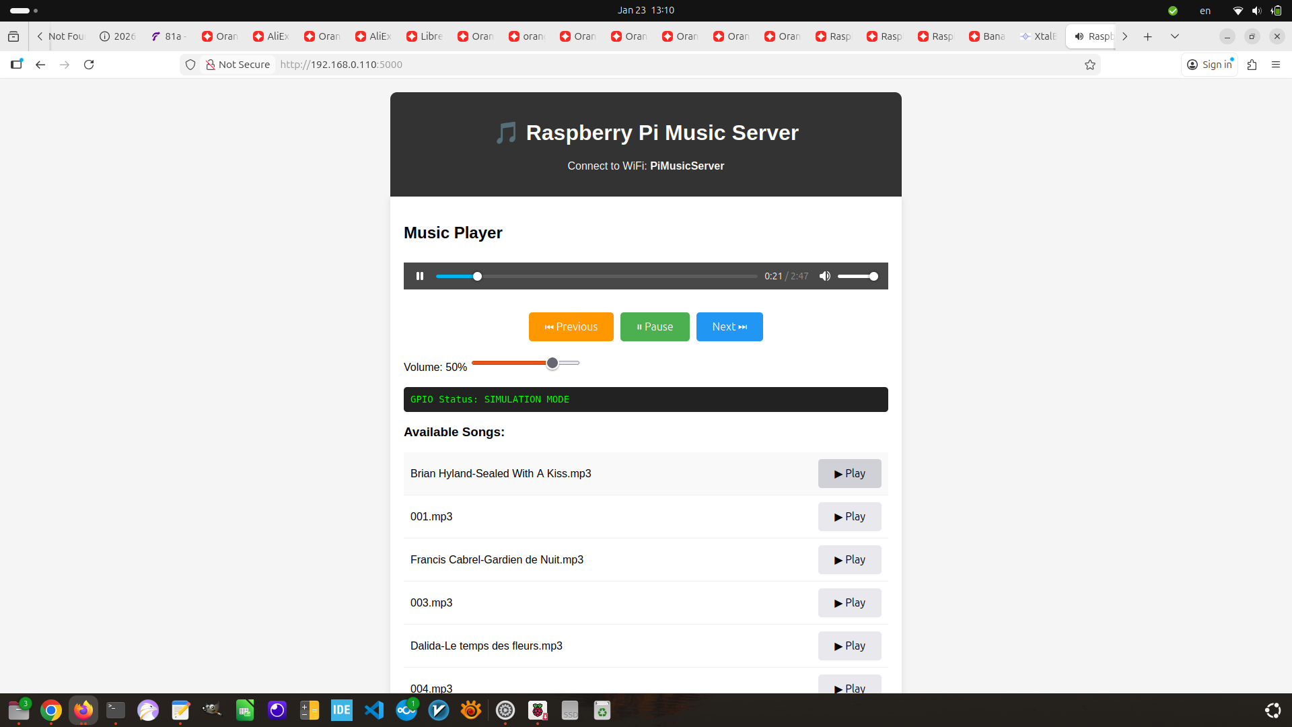
Task: Switch to the 2026 tab
Action: pos(118,36)
